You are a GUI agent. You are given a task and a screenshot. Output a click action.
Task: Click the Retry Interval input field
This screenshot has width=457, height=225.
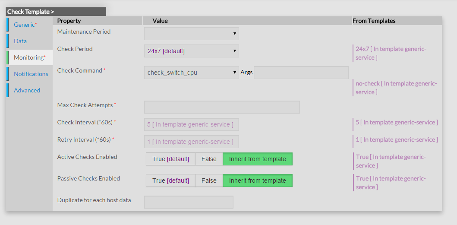(191, 142)
